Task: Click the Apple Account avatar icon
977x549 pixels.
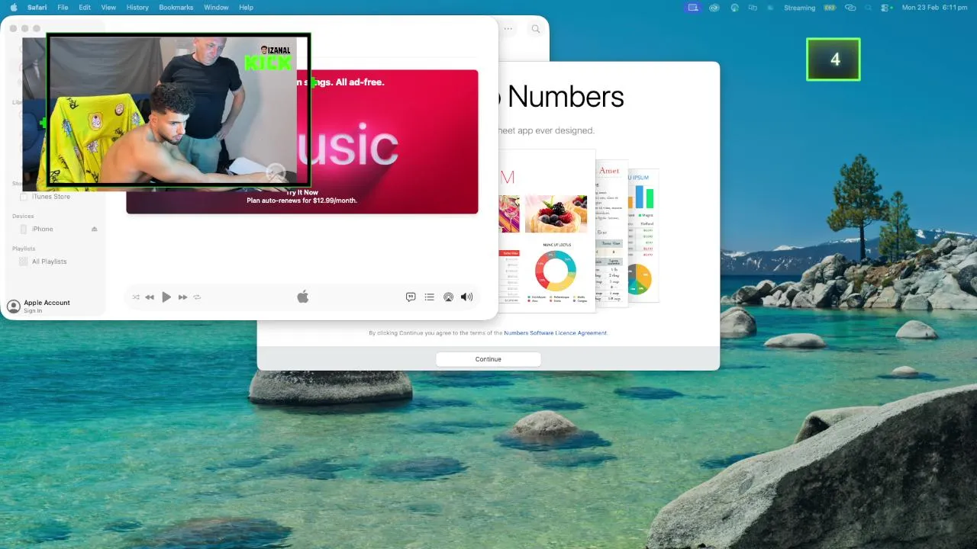Action: click(x=13, y=306)
